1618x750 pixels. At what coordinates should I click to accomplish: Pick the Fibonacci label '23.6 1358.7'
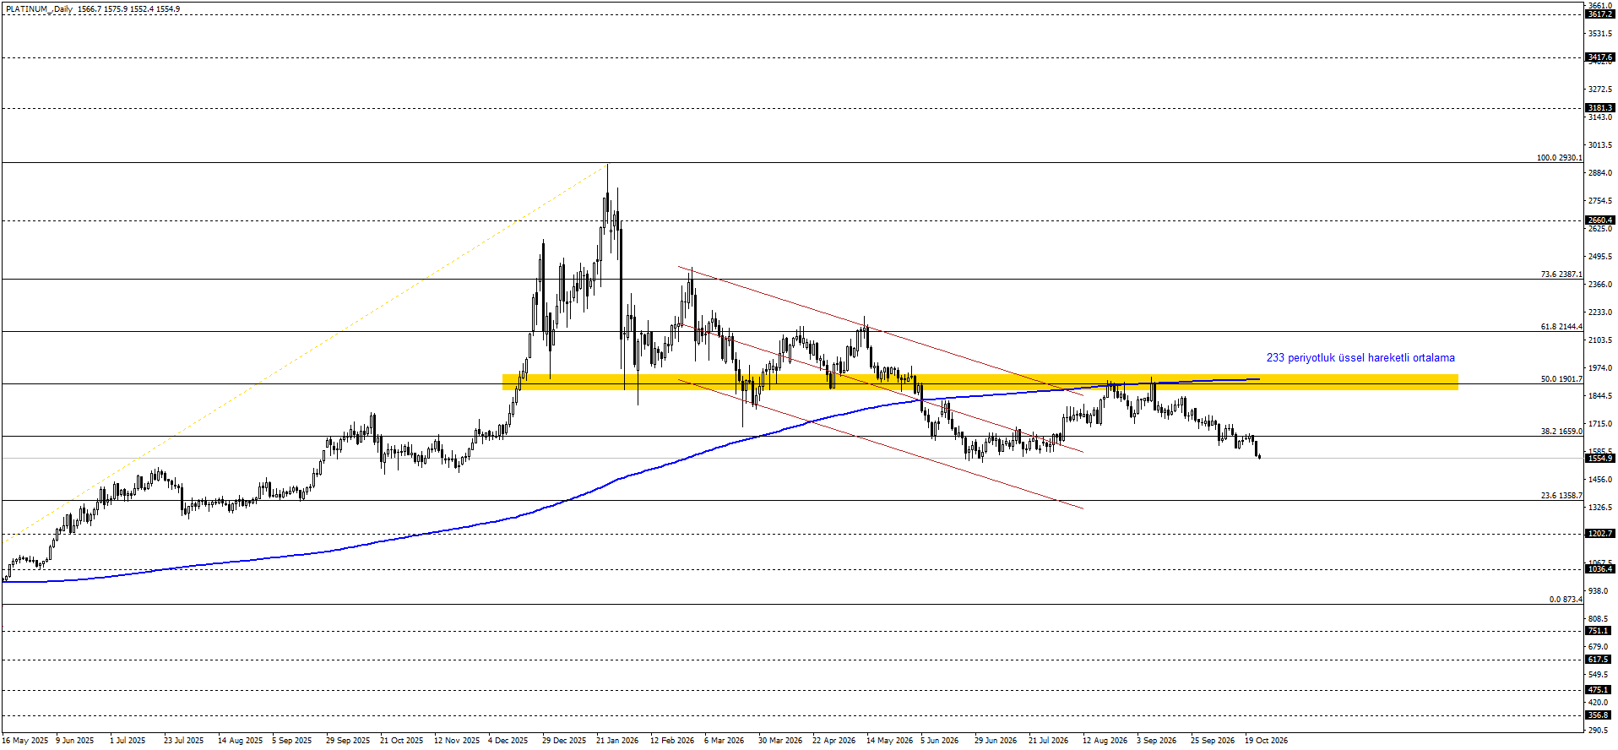[1561, 496]
